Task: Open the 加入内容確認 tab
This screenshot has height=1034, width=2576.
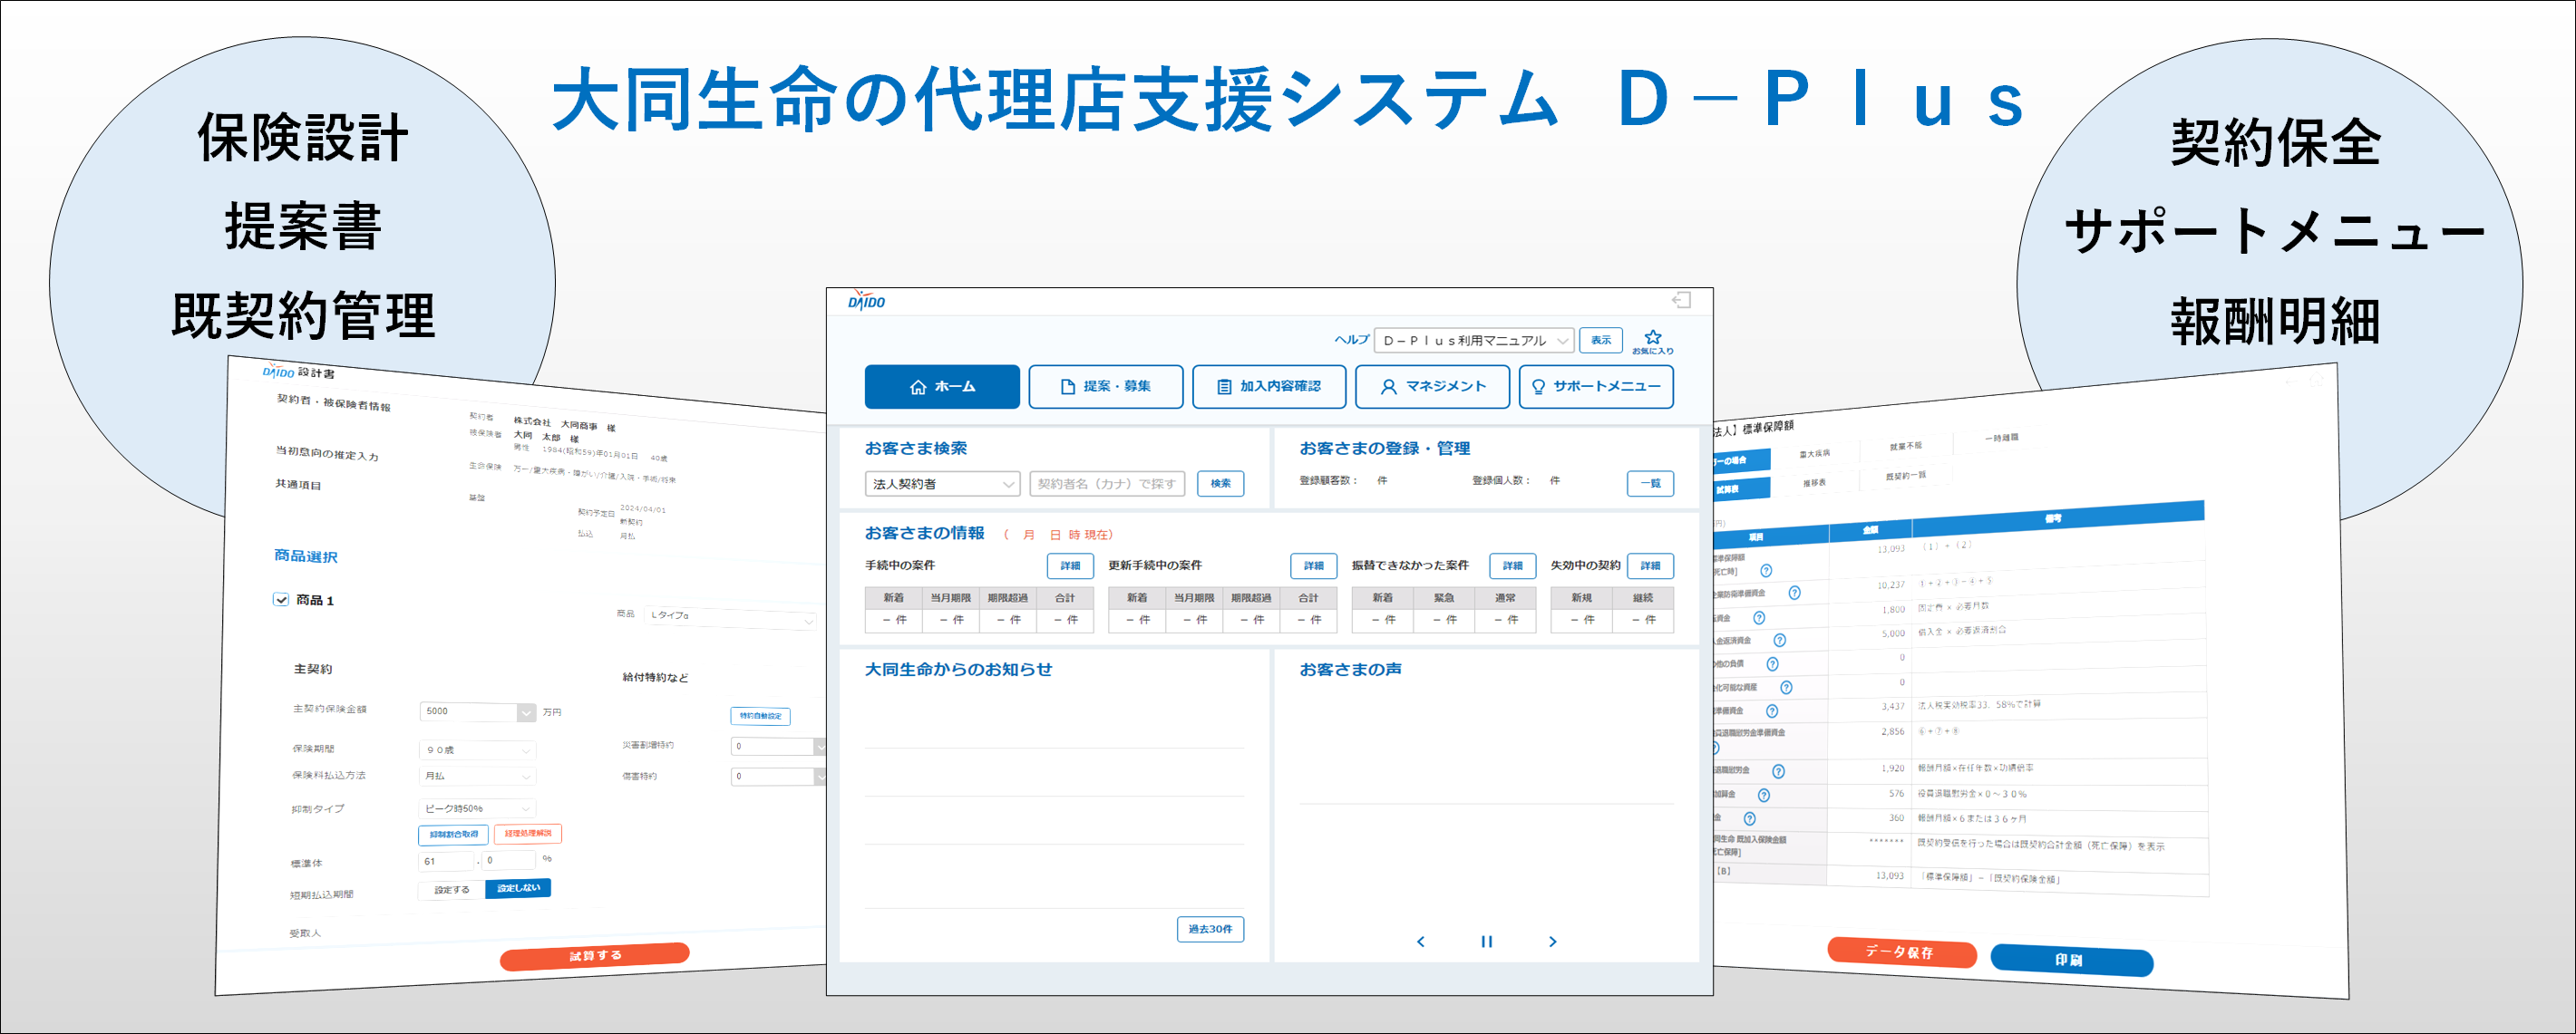Action: (1269, 387)
